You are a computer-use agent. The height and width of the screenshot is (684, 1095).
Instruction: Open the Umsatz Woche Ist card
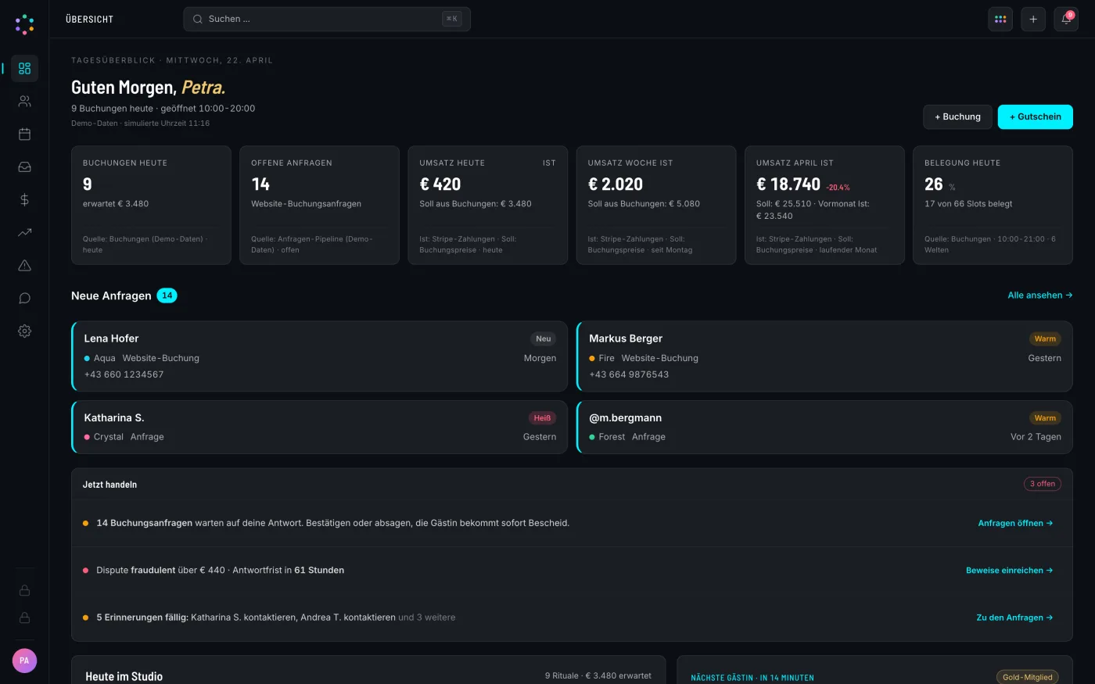coord(656,206)
